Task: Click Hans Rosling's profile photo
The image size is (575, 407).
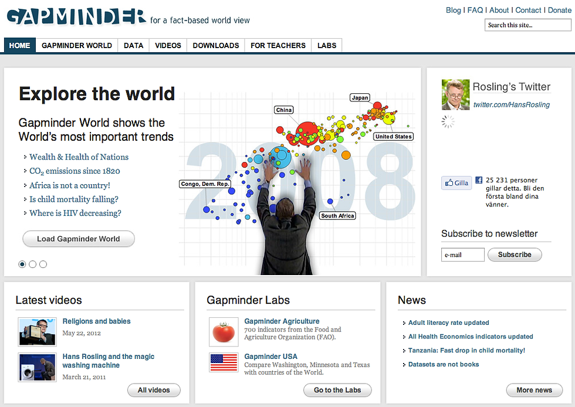Action: pyautogui.click(x=455, y=94)
